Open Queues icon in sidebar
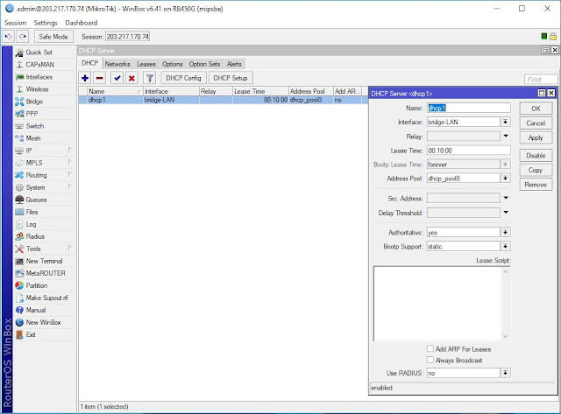The width and height of the screenshot is (561, 414). pyautogui.click(x=19, y=200)
